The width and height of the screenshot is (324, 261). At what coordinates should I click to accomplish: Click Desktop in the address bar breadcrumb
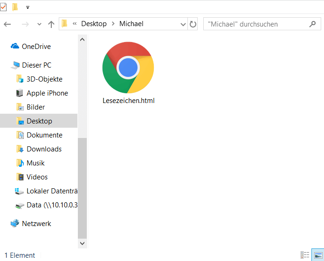94,24
